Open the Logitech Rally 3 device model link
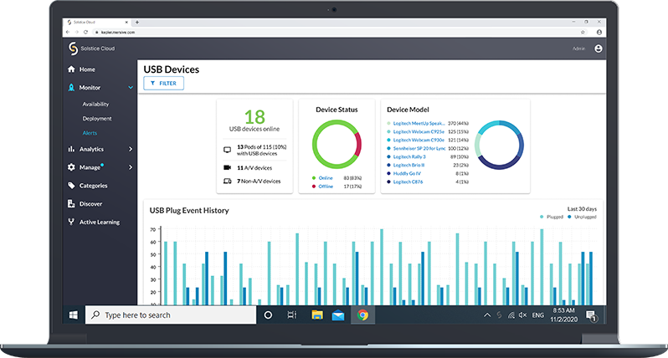The width and height of the screenshot is (668, 358). pos(408,156)
